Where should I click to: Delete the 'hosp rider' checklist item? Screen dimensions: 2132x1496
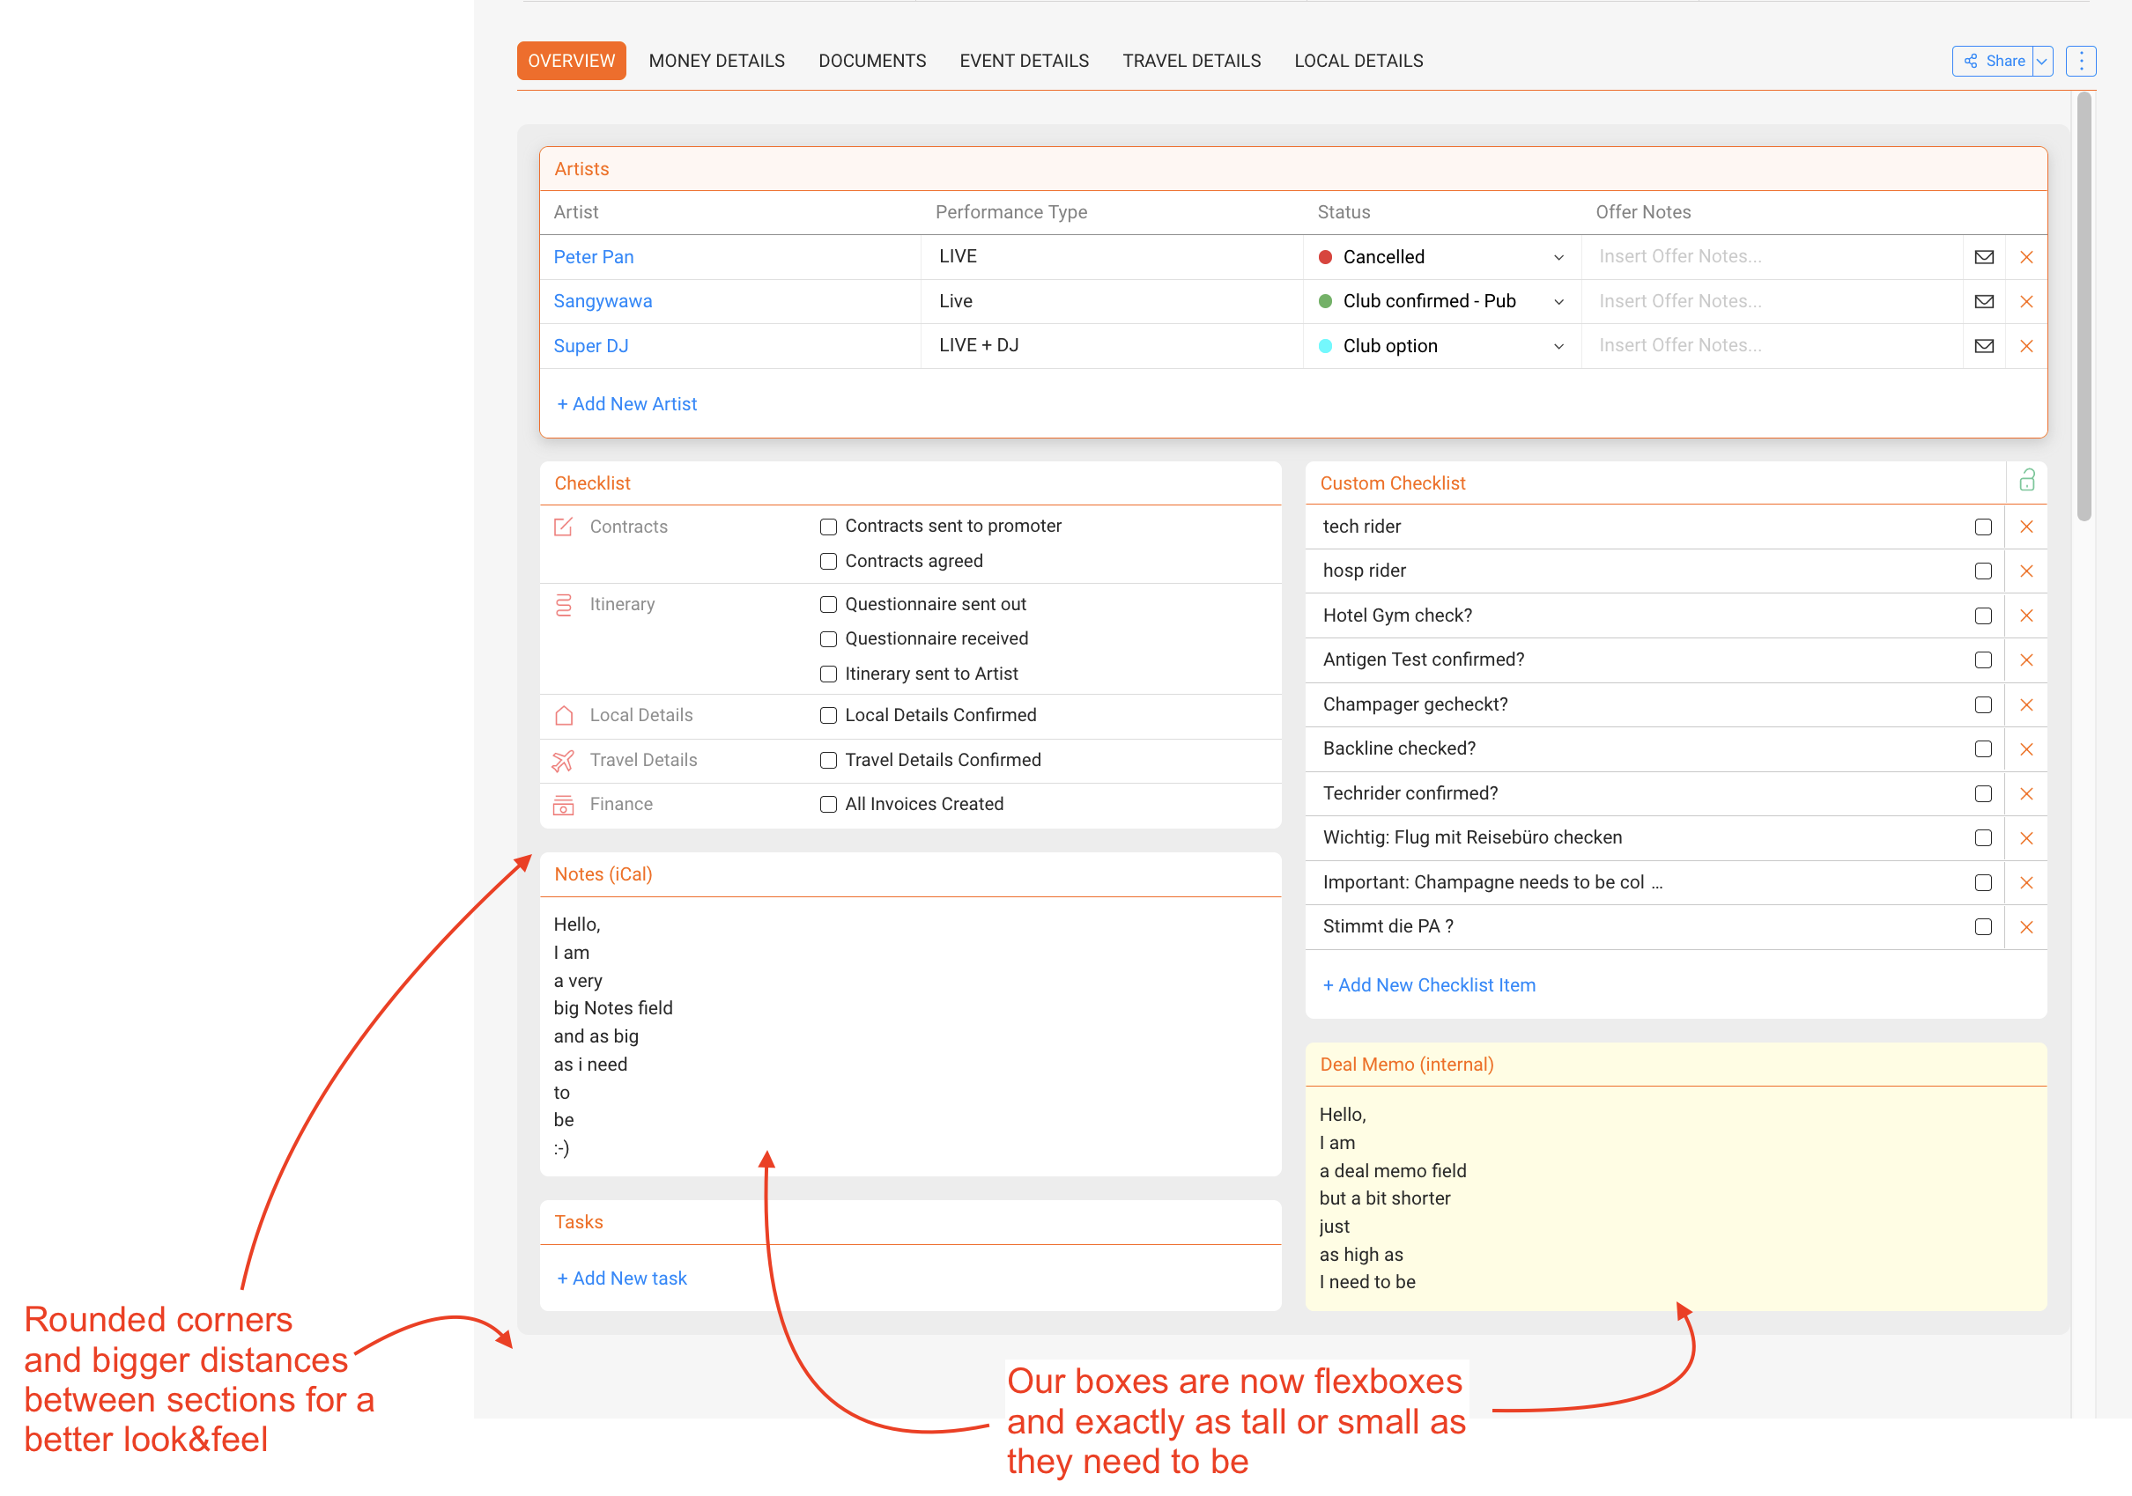[x=2026, y=571]
